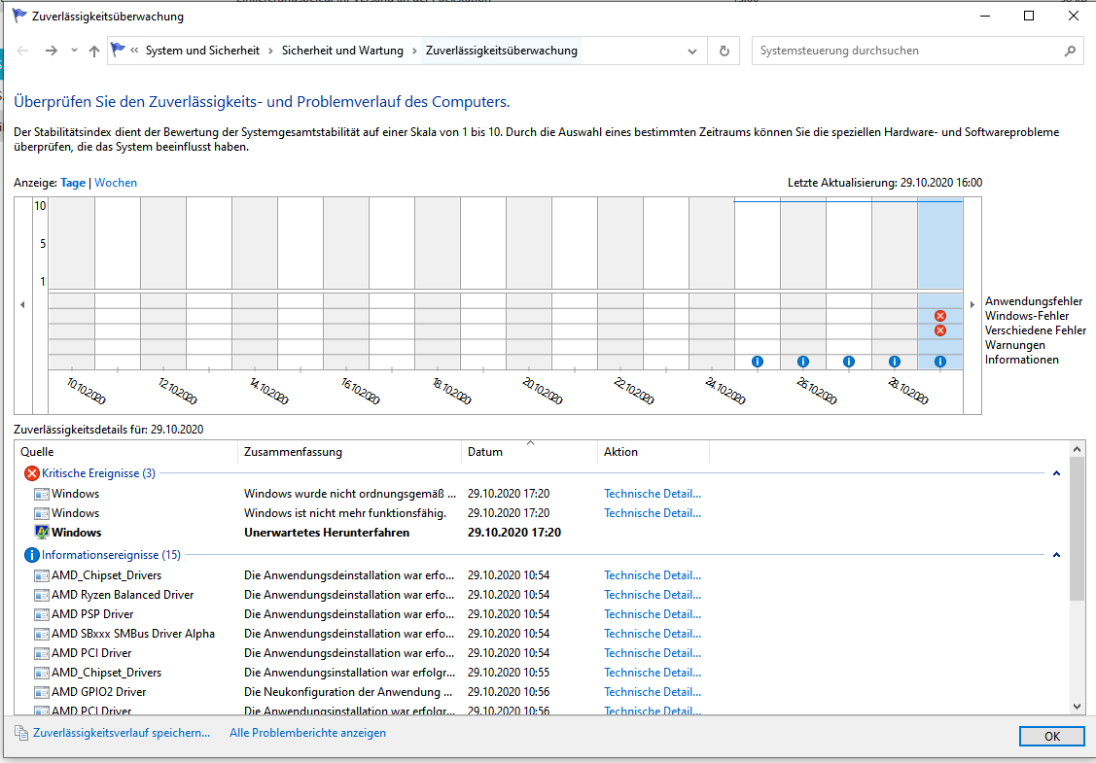Go back using the back arrow
The width and height of the screenshot is (1096, 763).
(22, 51)
